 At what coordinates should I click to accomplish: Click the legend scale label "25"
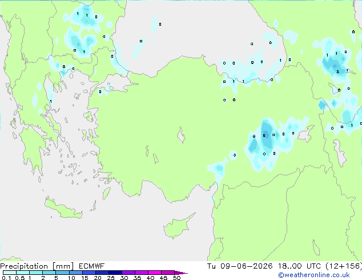111,278
